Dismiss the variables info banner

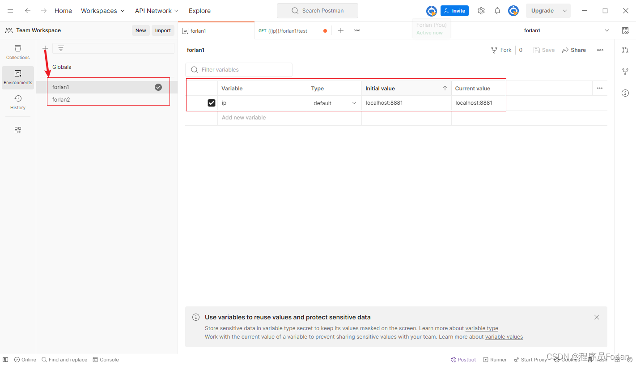pos(597,317)
